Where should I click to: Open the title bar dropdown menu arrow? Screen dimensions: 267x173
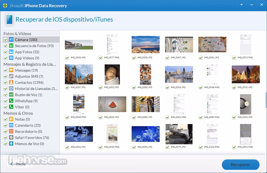[241, 5]
